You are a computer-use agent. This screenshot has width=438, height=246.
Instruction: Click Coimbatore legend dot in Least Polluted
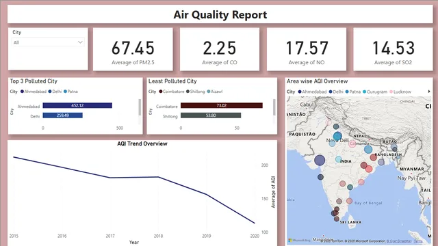pos(161,92)
